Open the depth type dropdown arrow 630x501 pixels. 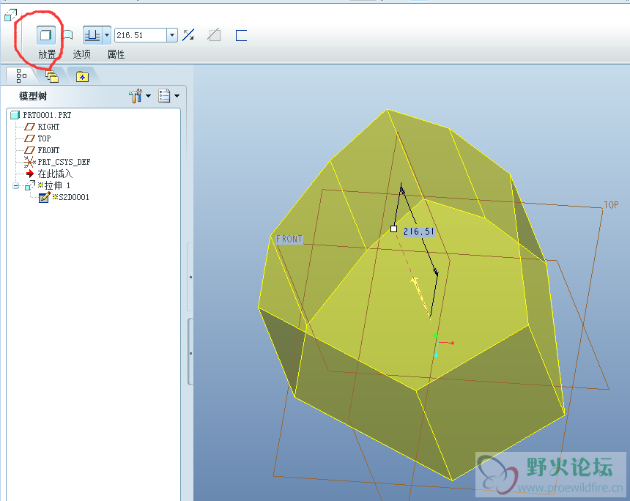(x=106, y=35)
